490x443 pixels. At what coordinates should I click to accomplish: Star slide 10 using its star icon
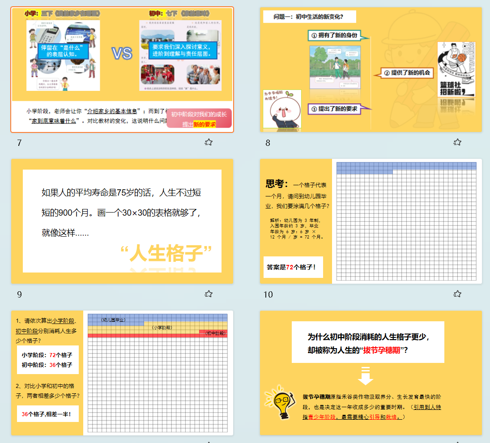pyautogui.click(x=457, y=294)
